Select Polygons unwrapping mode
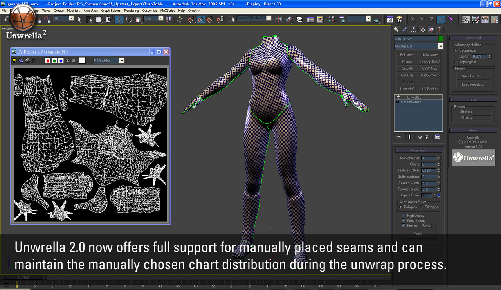 pos(401,207)
